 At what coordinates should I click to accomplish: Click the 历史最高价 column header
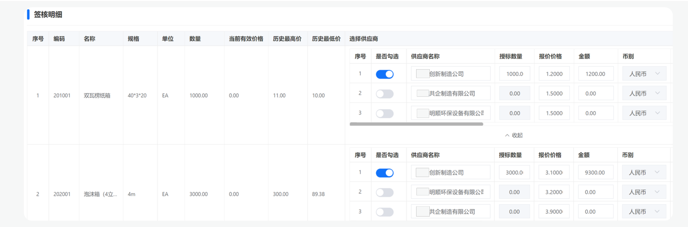click(x=287, y=39)
